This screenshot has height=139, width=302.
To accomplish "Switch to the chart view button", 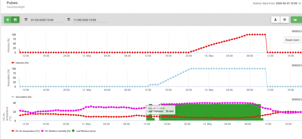I will coord(295,20).
